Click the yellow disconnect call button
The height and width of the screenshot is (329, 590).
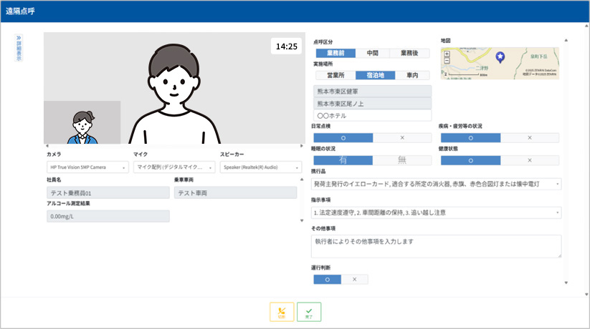tap(282, 312)
